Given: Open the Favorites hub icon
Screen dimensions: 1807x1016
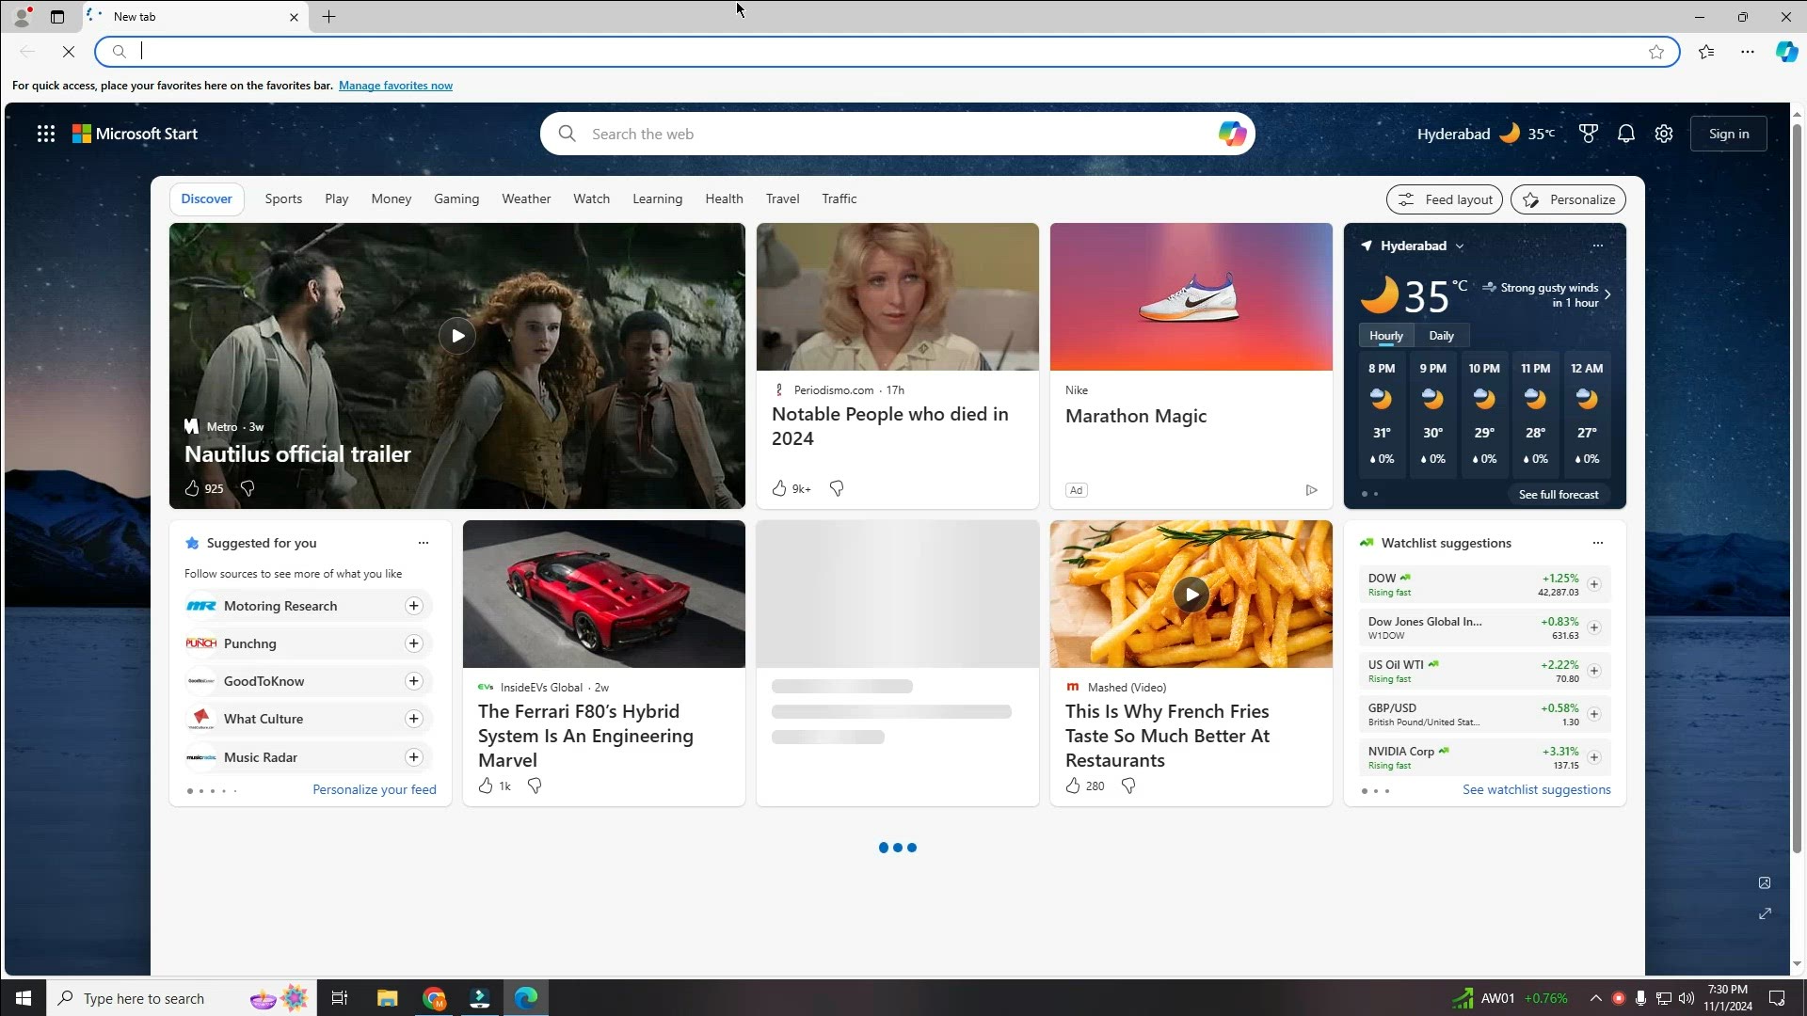Looking at the screenshot, I should click(1706, 52).
